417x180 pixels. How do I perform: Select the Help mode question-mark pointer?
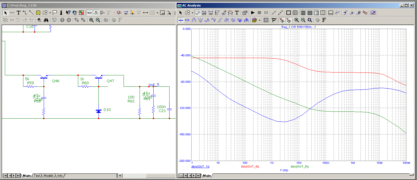pos(68,13)
